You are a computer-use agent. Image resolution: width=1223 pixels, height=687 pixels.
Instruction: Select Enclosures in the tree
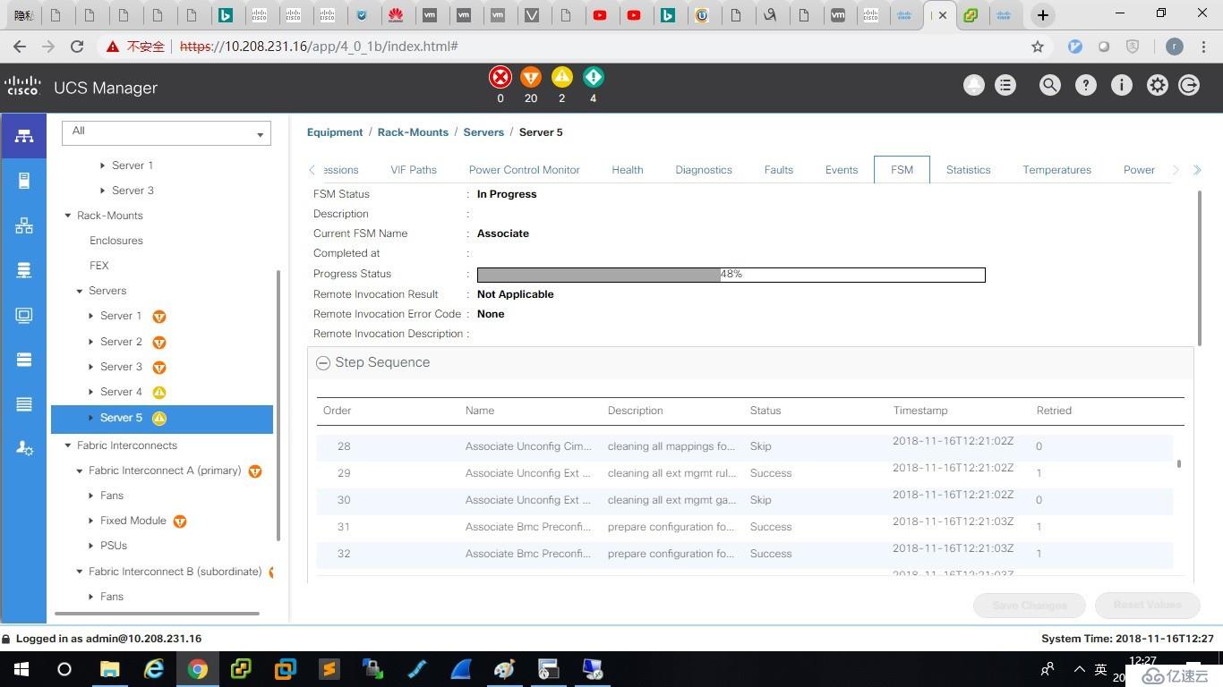pos(116,241)
